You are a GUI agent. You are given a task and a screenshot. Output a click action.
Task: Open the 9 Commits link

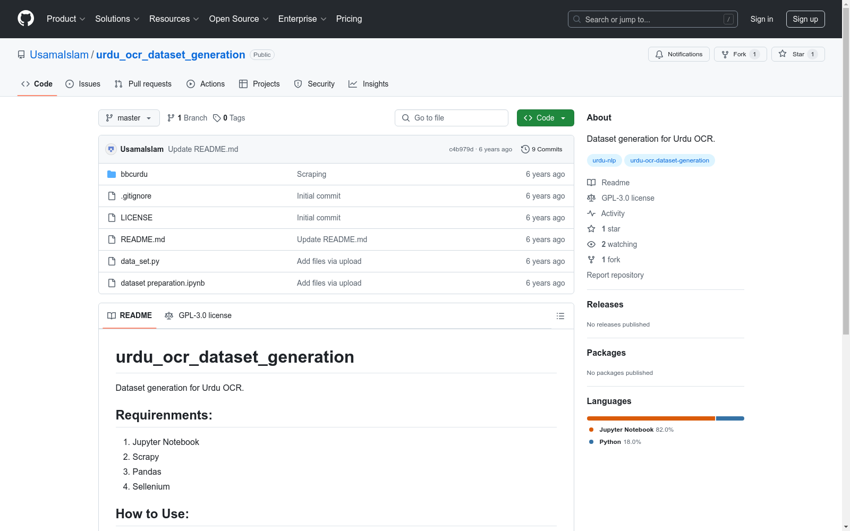click(x=542, y=149)
